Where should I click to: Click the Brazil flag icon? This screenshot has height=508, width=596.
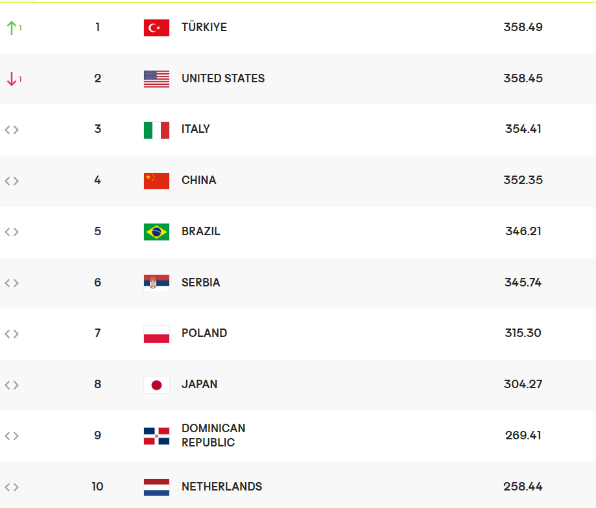pyautogui.click(x=156, y=231)
